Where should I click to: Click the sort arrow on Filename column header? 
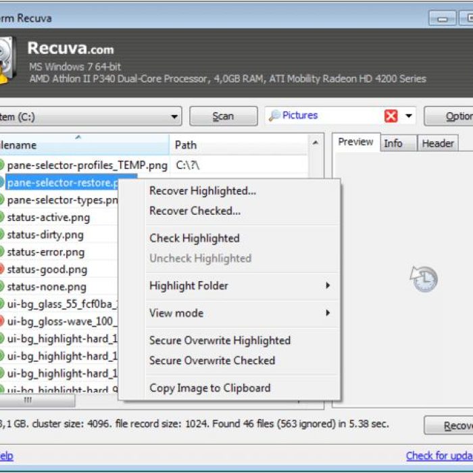pyautogui.click(x=78, y=137)
